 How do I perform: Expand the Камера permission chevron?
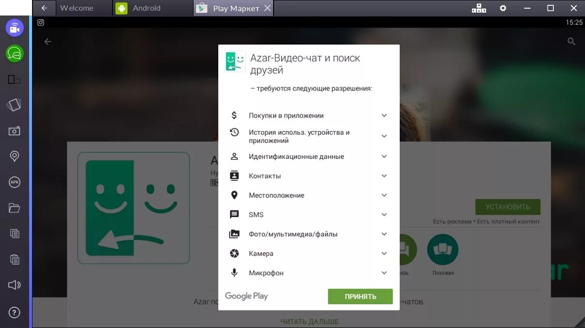pos(384,253)
